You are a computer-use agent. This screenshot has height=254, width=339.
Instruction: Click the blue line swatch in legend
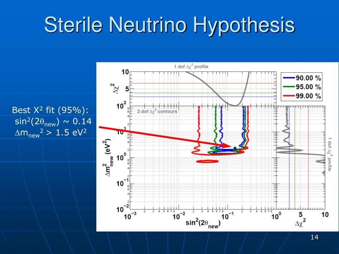pos(289,78)
